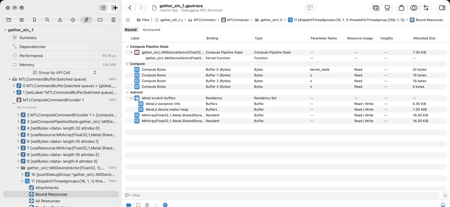Click the stacked layers toolbar icon
The image size is (450, 207).
click(x=401, y=8)
